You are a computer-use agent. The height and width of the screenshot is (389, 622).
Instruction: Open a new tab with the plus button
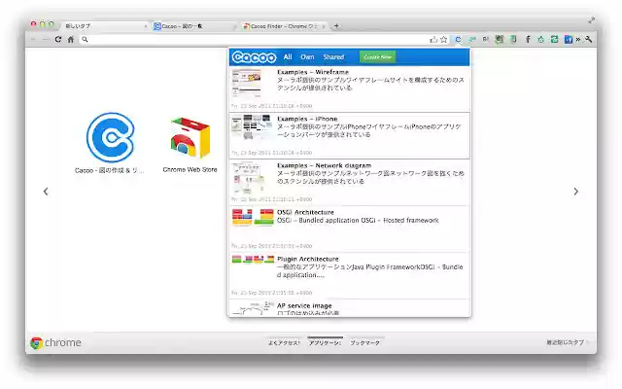336,26
